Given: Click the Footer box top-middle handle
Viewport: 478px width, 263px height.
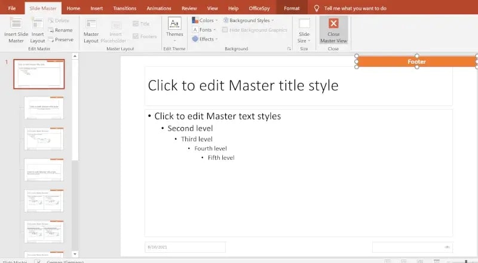Looking at the screenshot, I should pos(416,56).
